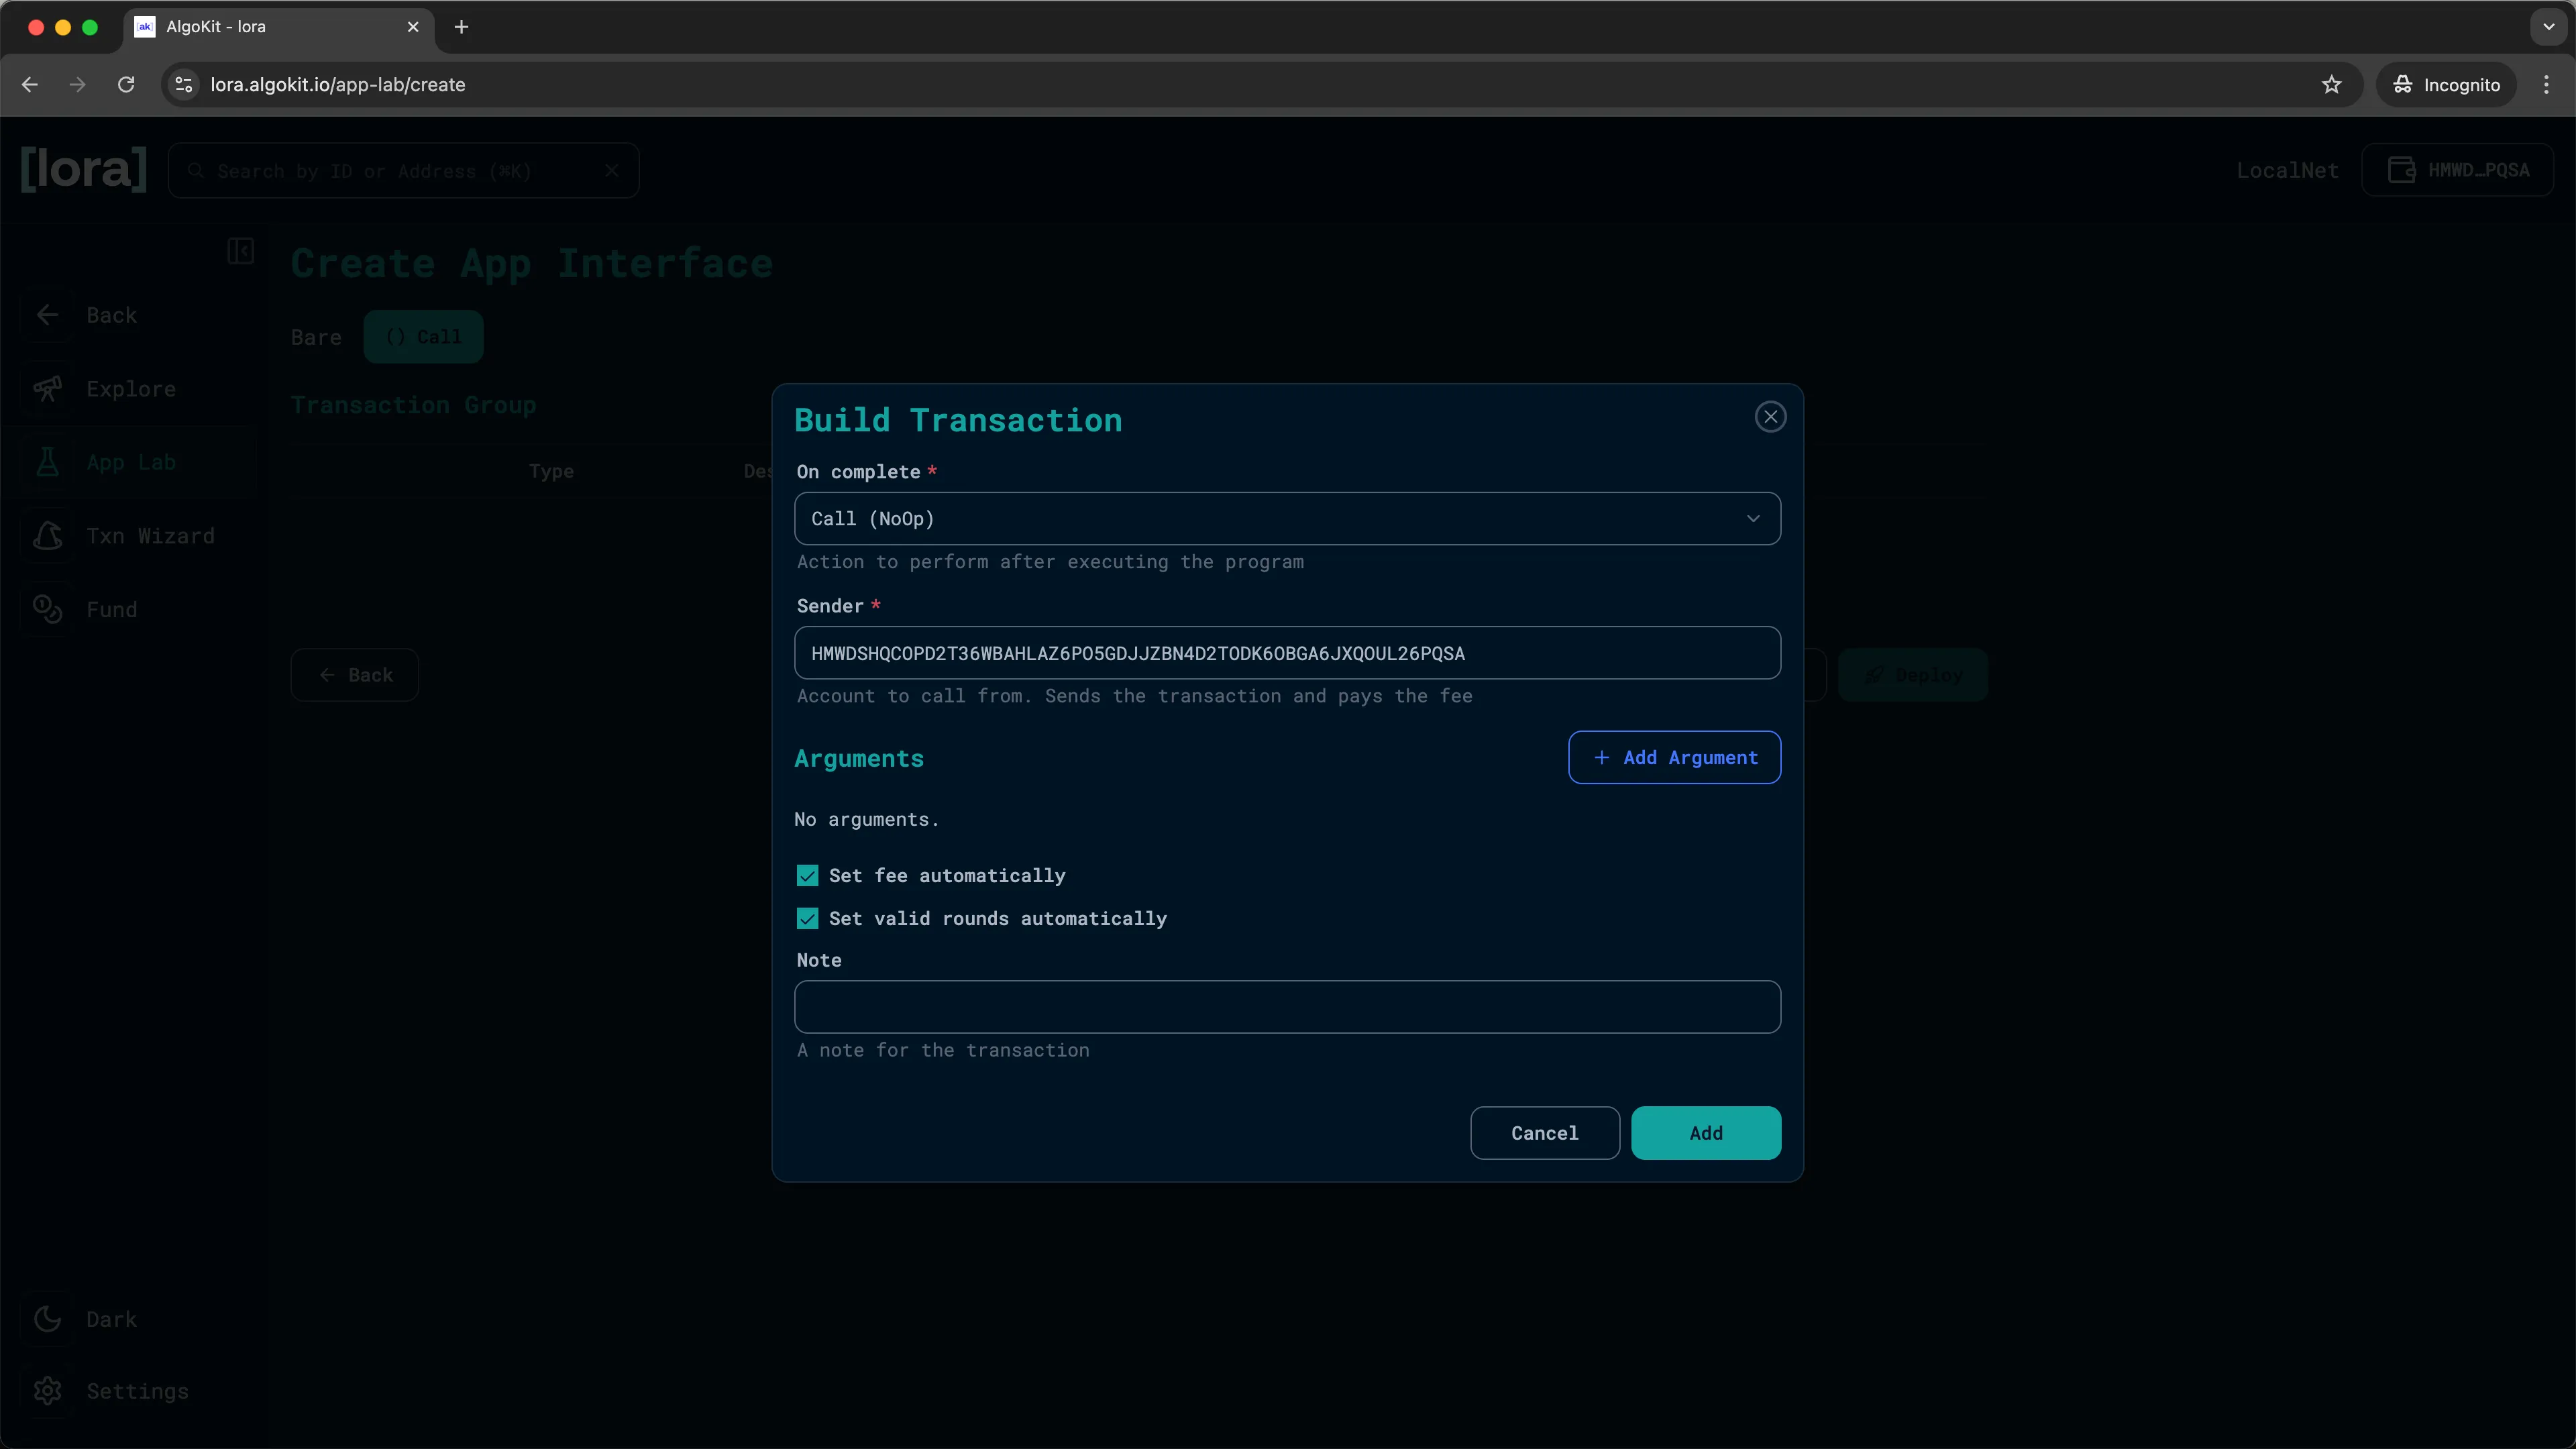Click the lora logo
This screenshot has width=2576, height=1449.
click(82, 169)
